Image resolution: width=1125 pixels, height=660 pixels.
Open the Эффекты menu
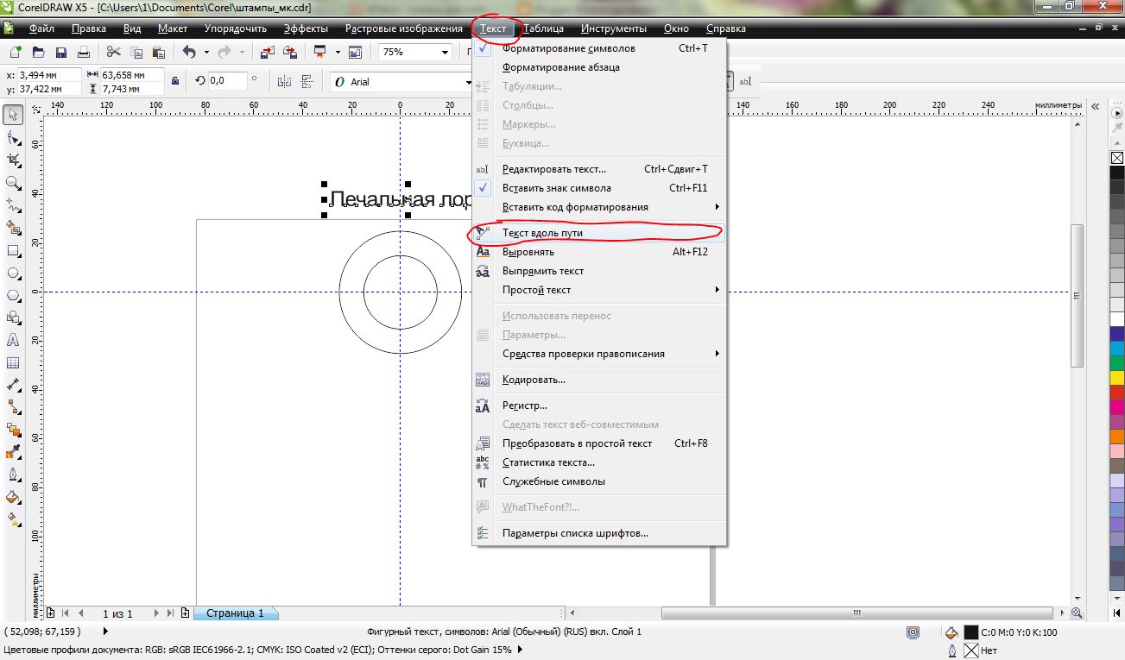click(306, 28)
